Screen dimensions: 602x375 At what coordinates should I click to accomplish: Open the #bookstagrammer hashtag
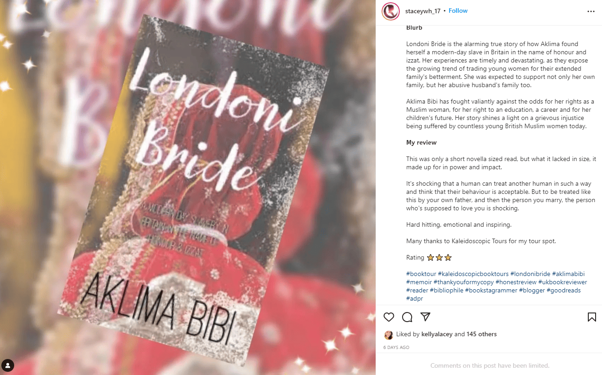click(x=491, y=290)
